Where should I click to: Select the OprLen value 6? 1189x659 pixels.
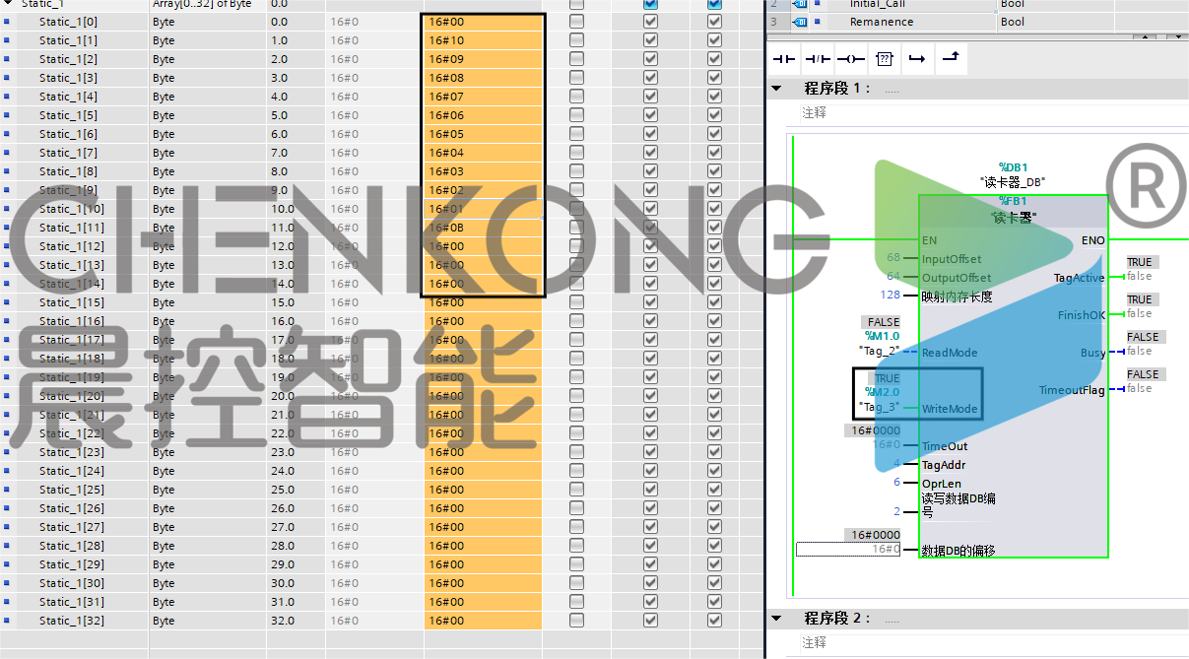[x=897, y=483]
